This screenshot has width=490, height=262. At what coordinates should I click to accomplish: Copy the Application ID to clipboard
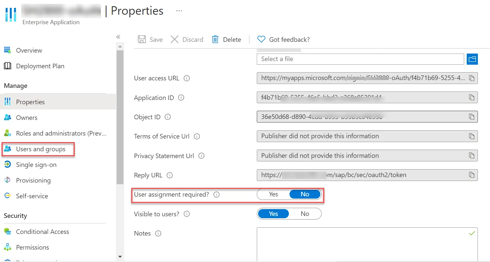471,97
